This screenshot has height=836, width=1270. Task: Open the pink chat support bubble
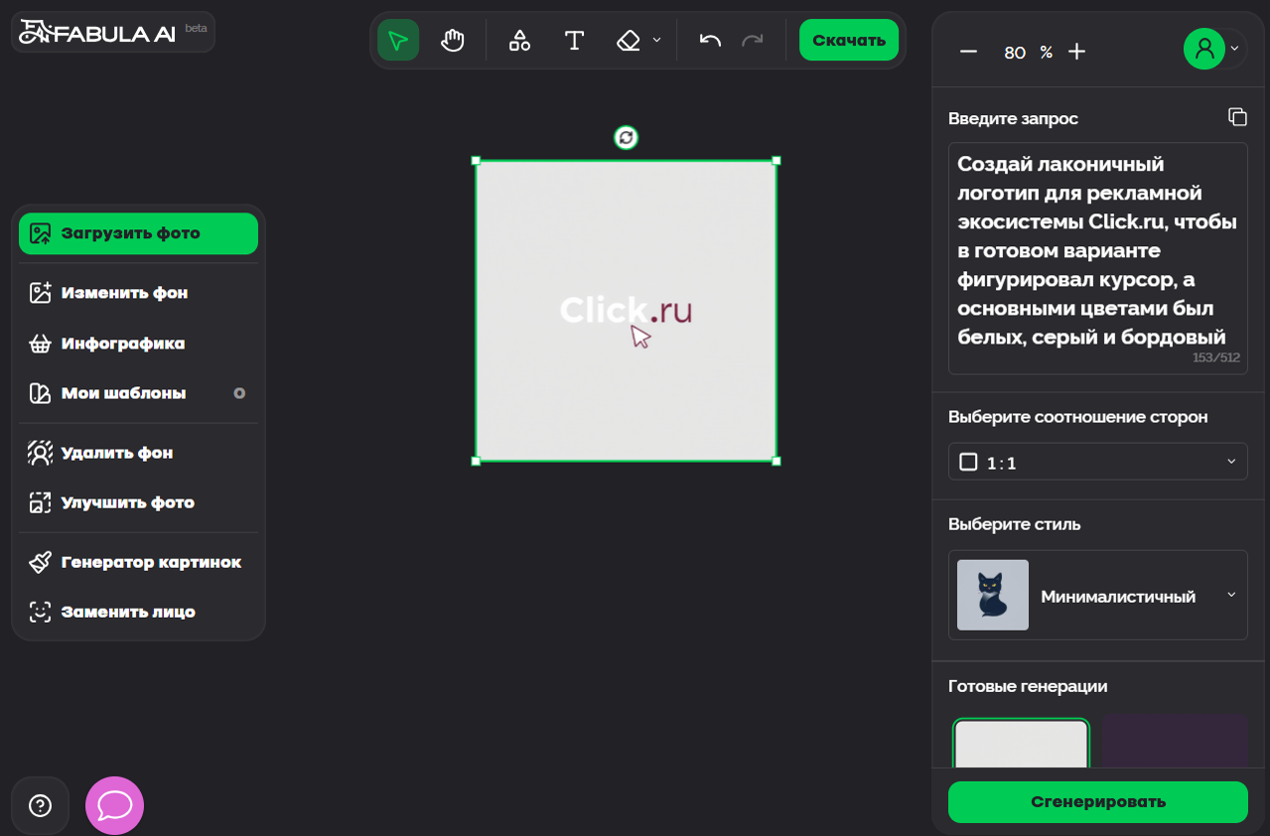115,805
